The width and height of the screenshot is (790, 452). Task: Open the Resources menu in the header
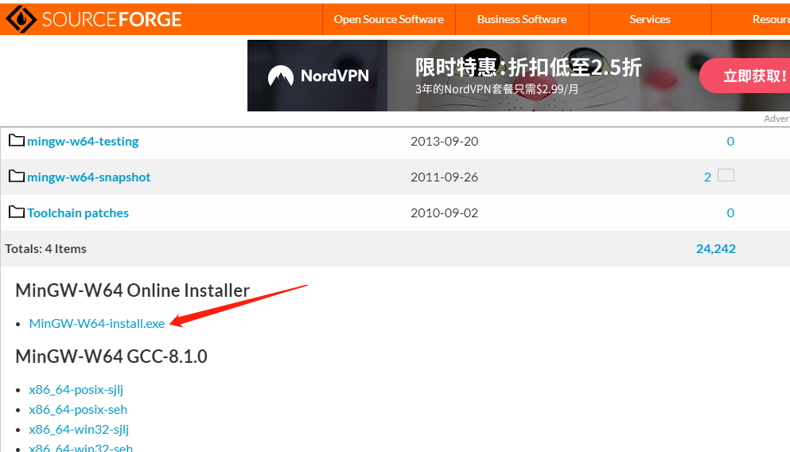coord(770,19)
